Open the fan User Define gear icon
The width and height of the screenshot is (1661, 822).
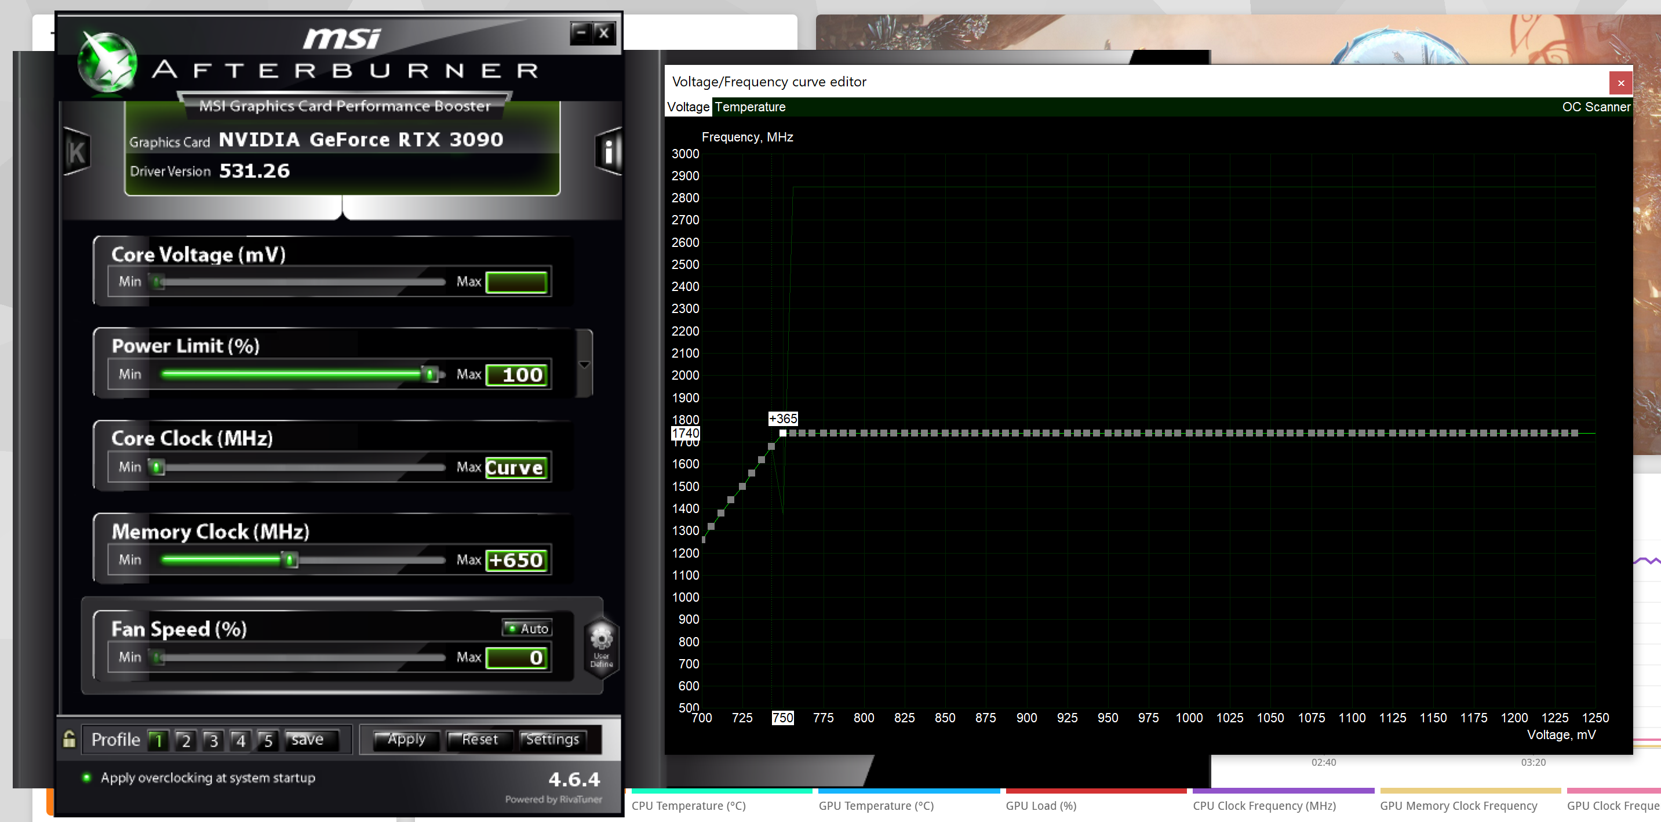601,641
